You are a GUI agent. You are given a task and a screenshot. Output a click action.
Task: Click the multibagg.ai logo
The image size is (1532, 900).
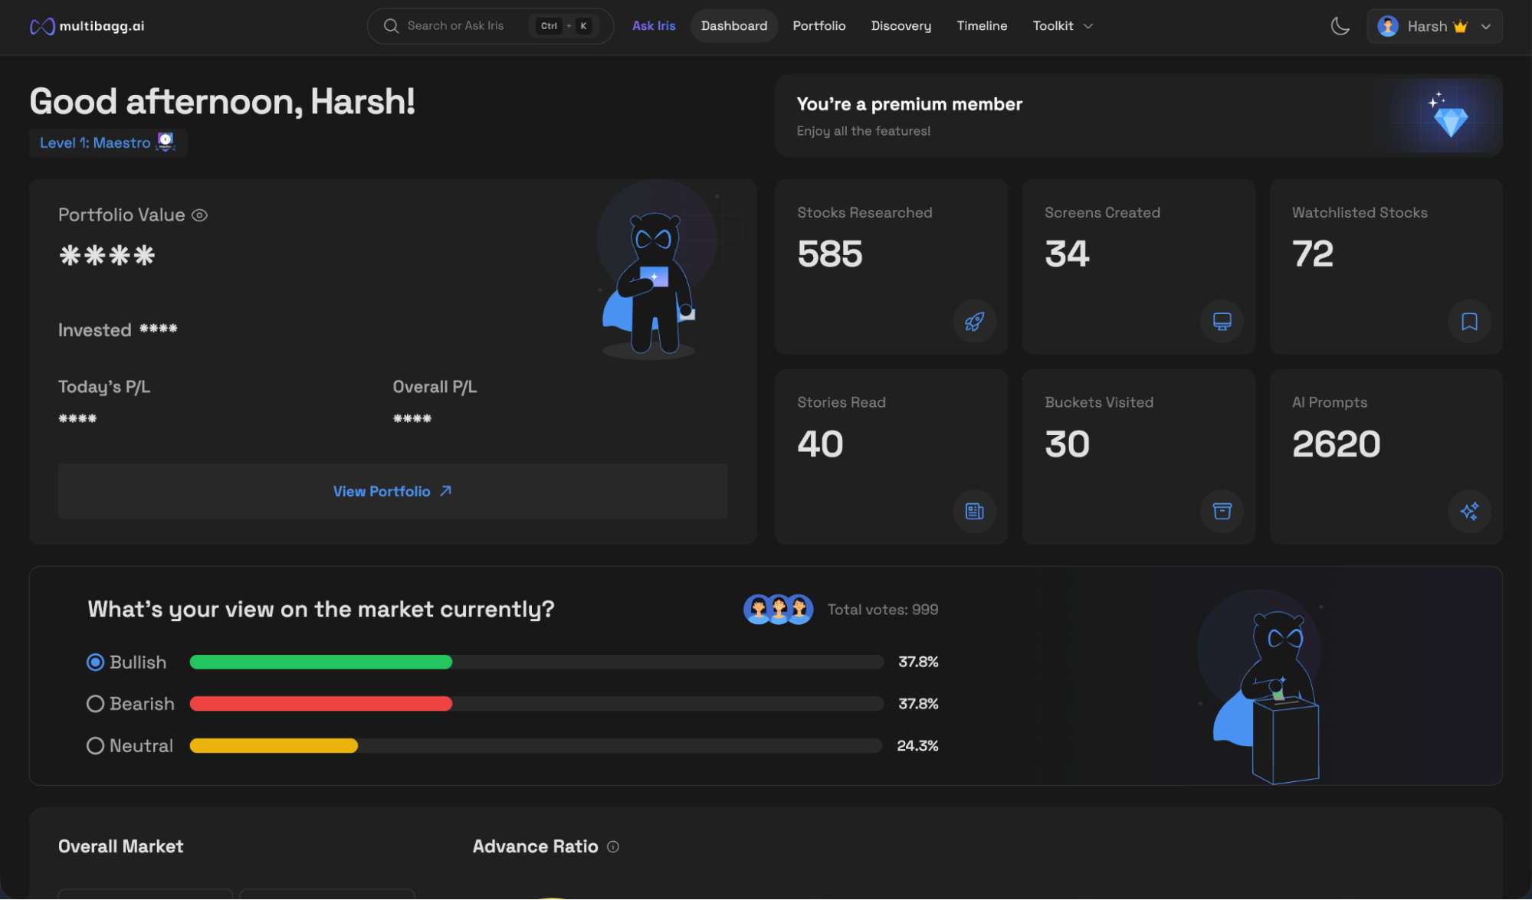tap(87, 26)
